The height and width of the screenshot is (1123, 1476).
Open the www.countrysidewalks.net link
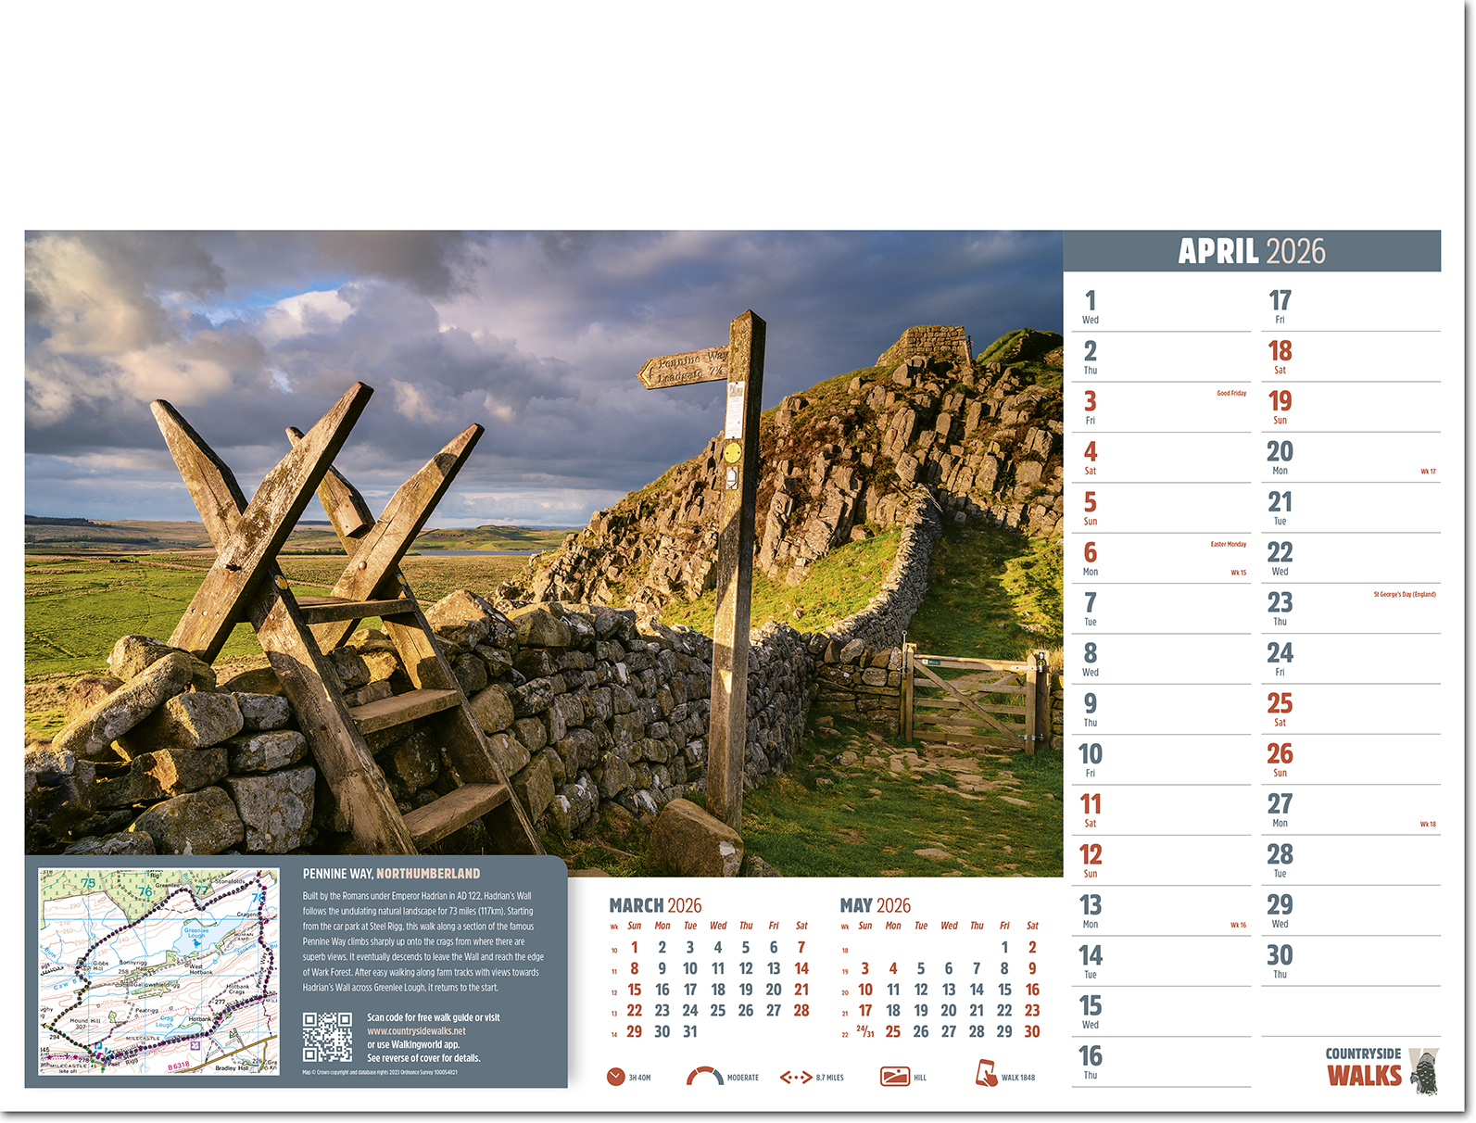tap(416, 1031)
